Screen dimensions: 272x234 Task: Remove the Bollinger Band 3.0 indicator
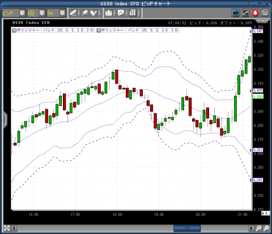(x=99, y=31)
